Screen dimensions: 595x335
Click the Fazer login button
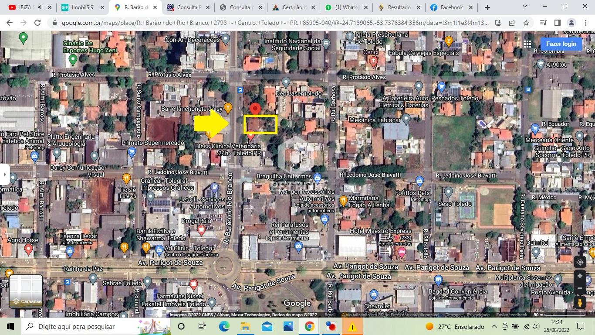[x=561, y=44]
